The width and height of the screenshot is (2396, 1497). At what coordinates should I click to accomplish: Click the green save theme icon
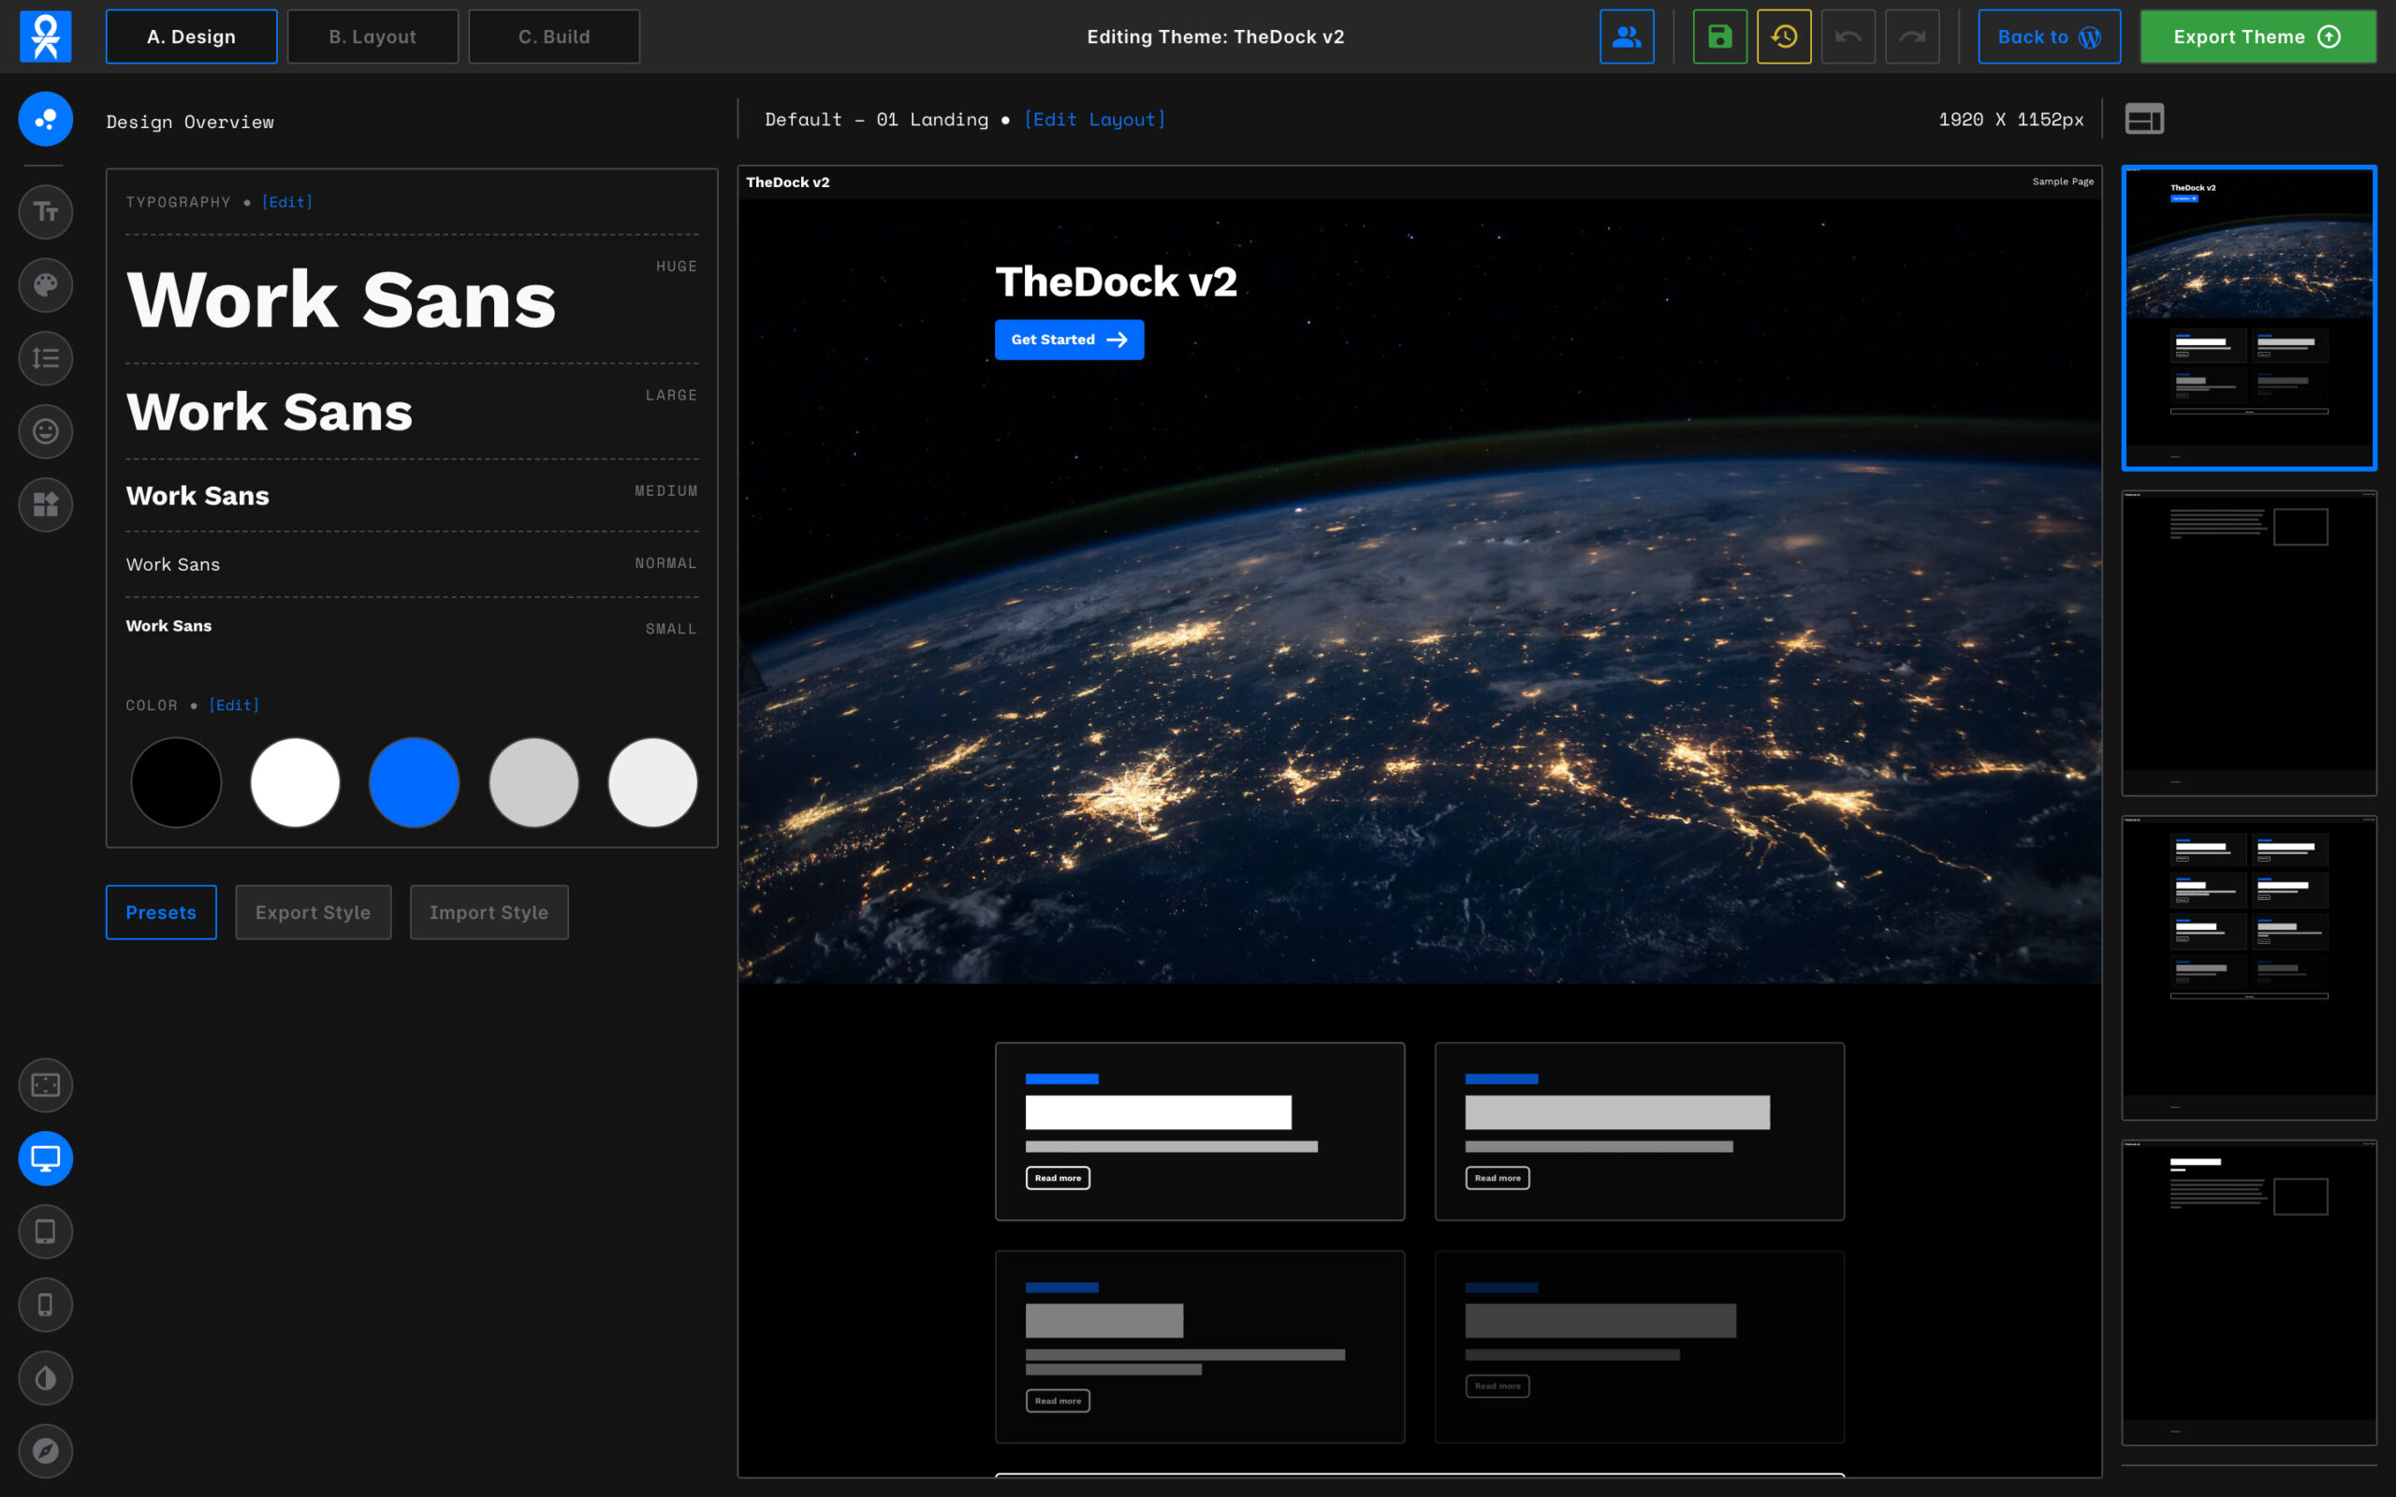[x=1719, y=36]
